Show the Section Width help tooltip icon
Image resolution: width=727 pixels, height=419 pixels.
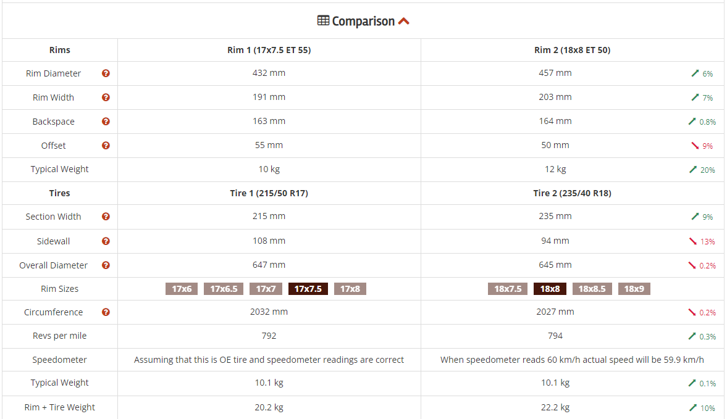point(106,217)
